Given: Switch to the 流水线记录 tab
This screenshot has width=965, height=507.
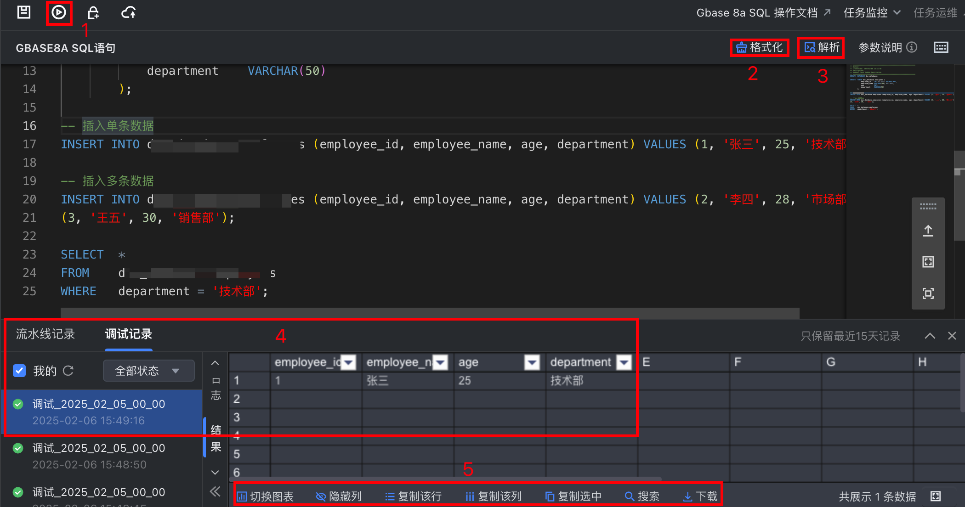Looking at the screenshot, I should pyautogui.click(x=45, y=334).
